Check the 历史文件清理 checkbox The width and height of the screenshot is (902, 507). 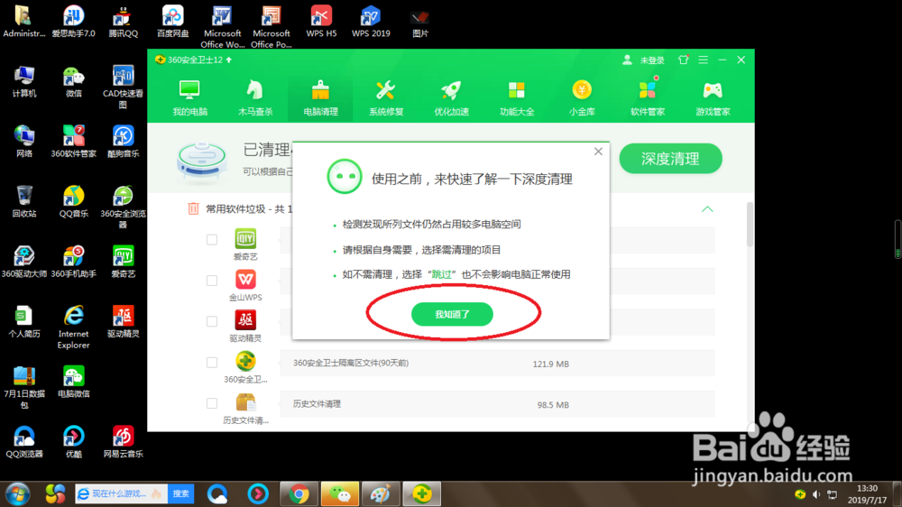tap(212, 403)
